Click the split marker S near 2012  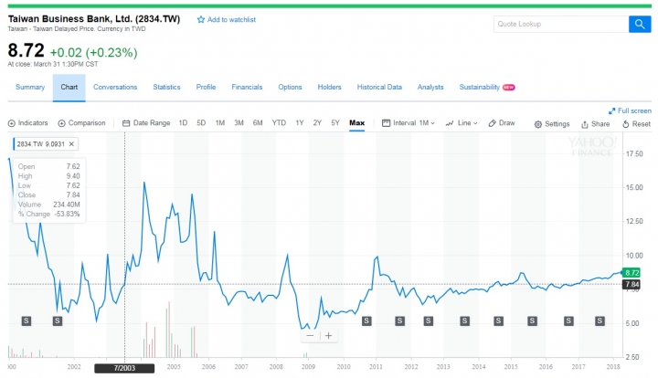click(x=399, y=321)
